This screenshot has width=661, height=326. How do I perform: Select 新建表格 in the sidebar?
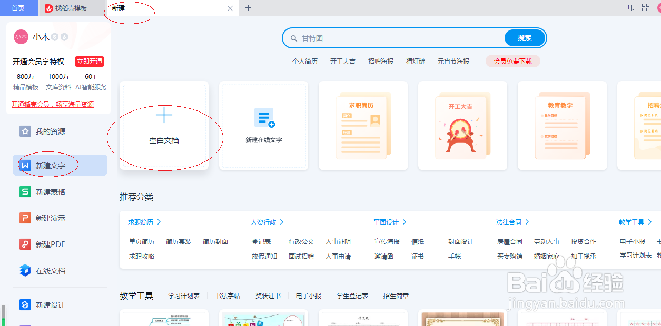coord(60,192)
